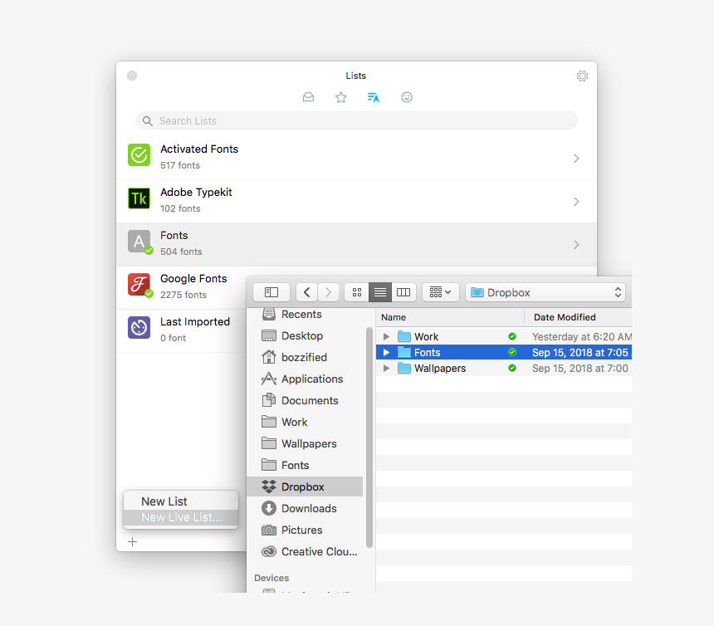Choose New Live List… menu item
The image size is (714, 626).
click(x=181, y=517)
